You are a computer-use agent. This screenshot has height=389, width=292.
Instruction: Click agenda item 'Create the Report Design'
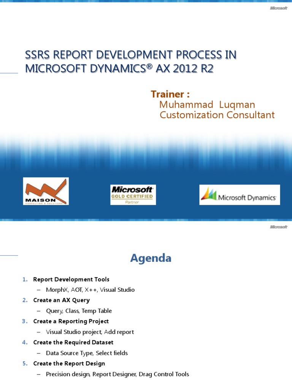coord(69,364)
